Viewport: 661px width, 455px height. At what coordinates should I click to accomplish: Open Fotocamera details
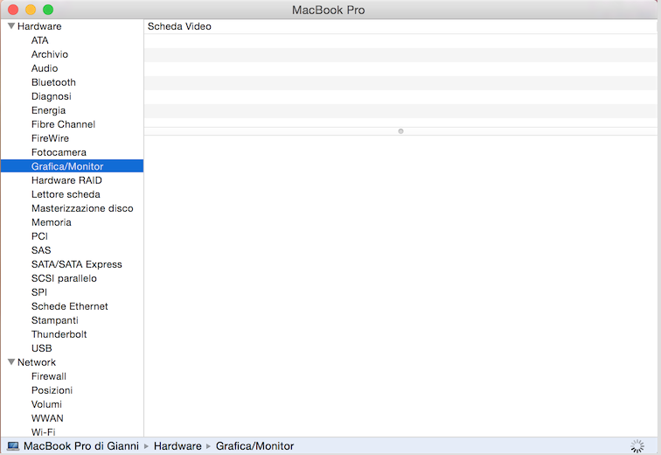pos(59,152)
